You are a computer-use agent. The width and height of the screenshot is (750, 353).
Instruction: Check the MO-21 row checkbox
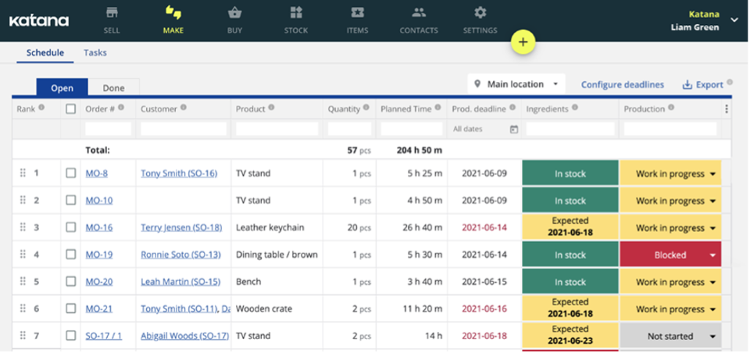coord(71,308)
